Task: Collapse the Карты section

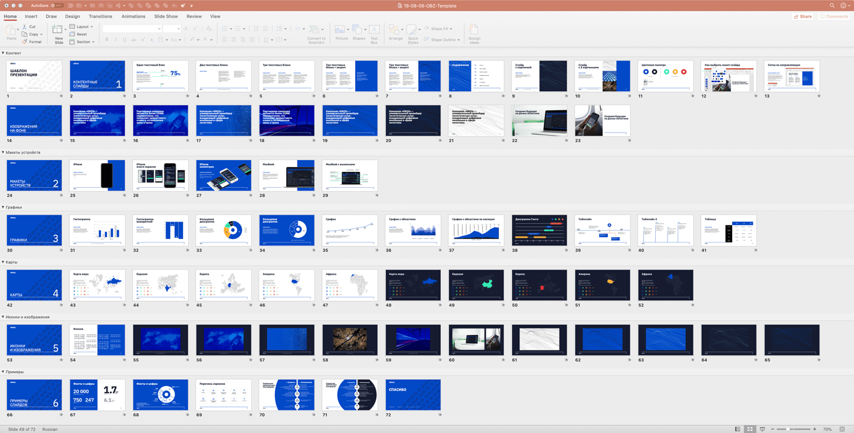Action: tap(3, 262)
